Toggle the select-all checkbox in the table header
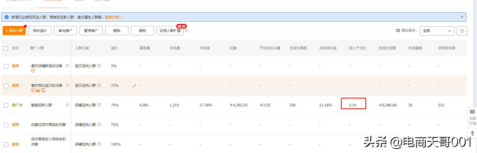Image resolution: width=477 pixels, height=153 pixels. [6, 48]
